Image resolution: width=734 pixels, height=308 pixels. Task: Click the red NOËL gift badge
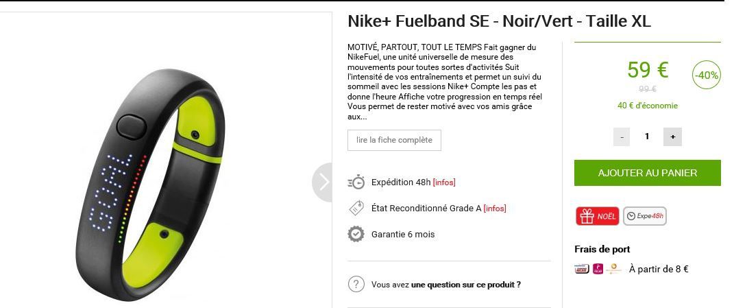coord(598,216)
